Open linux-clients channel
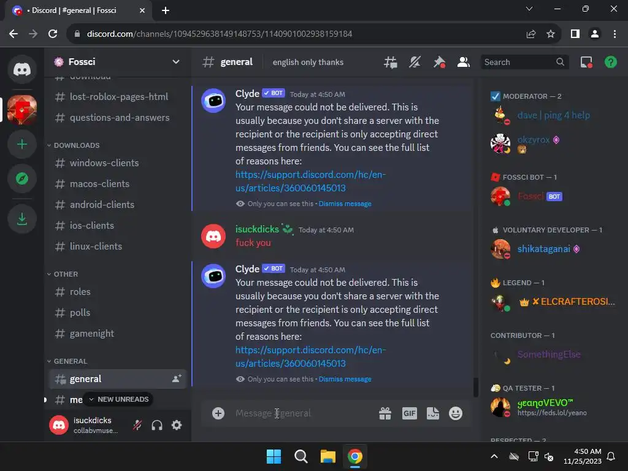 tap(118, 246)
